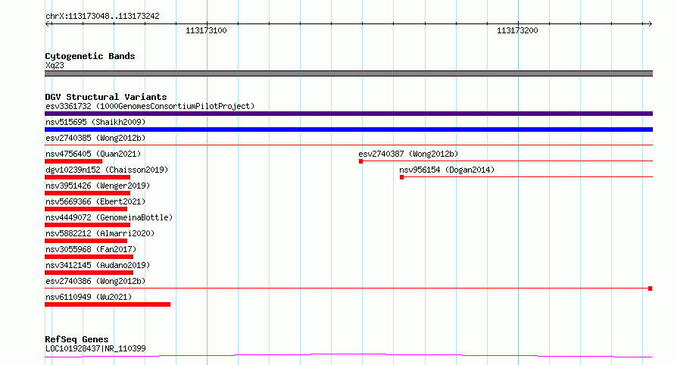Click the purple esv3361732 variant bar
The height and width of the screenshot is (365, 674).
348,114
